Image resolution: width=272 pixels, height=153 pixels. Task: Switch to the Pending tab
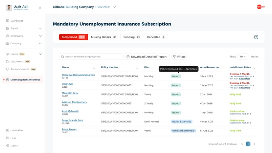pyautogui.click(x=132, y=37)
